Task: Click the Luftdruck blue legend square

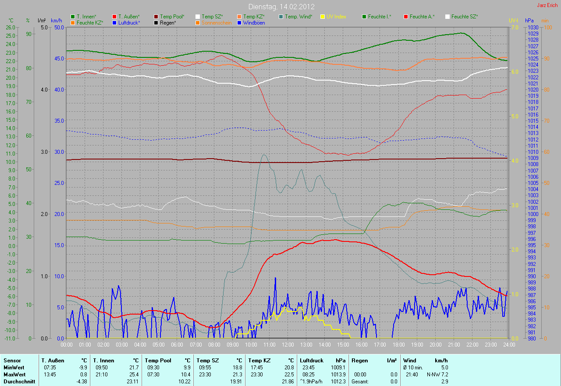Action: click(x=114, y=23)
